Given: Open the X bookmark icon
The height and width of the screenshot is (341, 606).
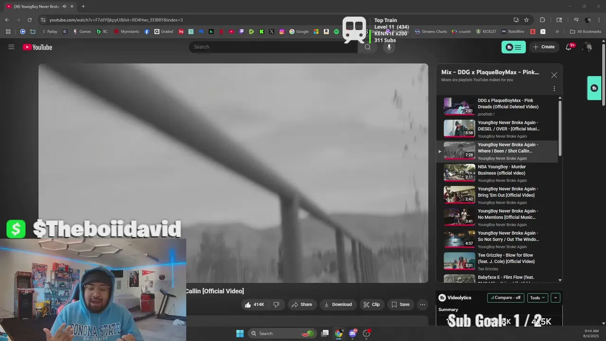Looking at the screenshot, I should 272,32.
